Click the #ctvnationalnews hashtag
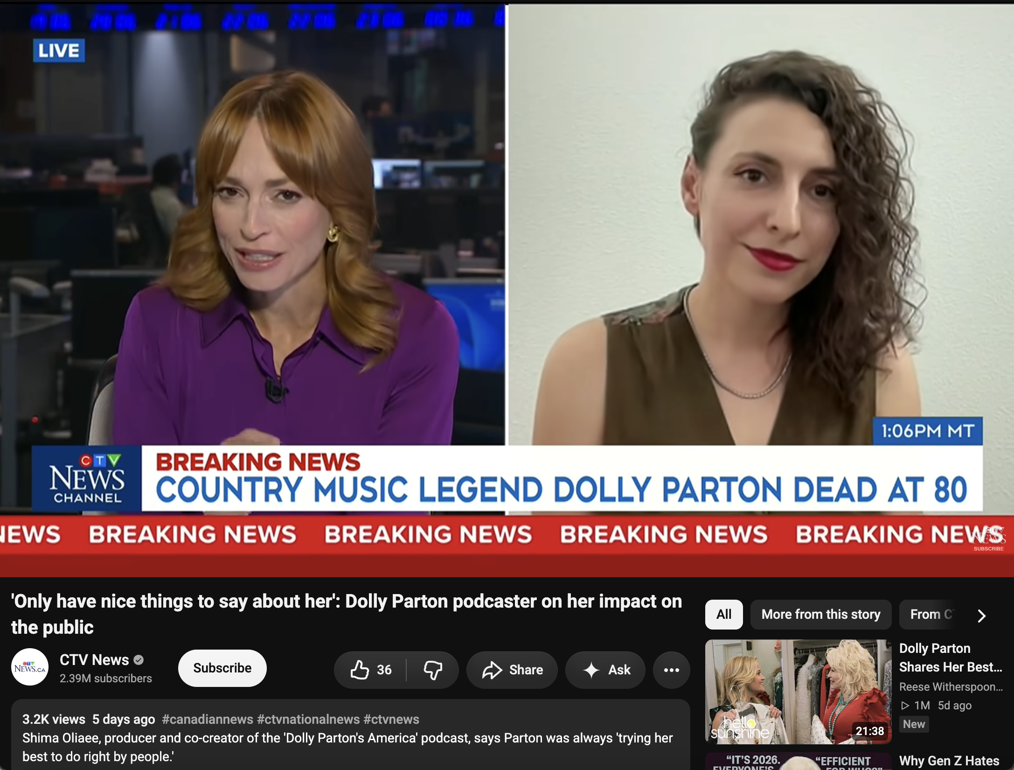Viewport: 1014px width, 770px height. pos(308,719)
